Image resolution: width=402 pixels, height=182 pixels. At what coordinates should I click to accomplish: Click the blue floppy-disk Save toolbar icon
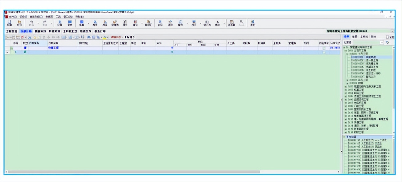click(70, 23)
